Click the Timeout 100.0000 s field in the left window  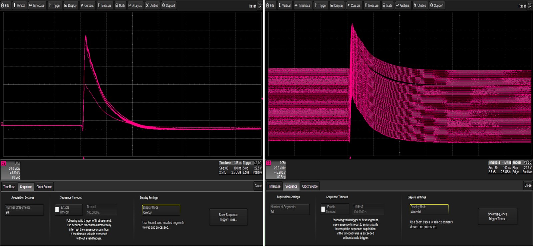(x=101, y=210)
